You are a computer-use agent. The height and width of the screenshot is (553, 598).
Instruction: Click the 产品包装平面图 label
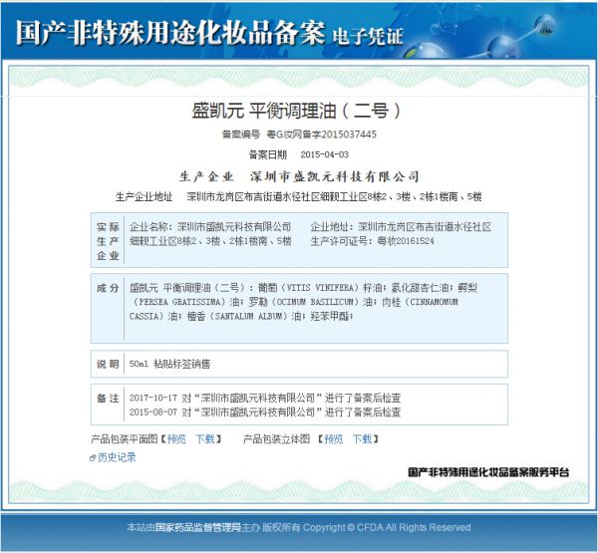coord(124,439)
